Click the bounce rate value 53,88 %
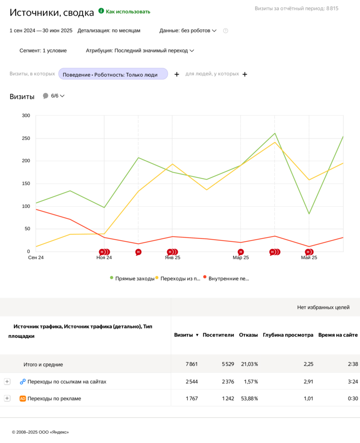 [x=250, y=398]
